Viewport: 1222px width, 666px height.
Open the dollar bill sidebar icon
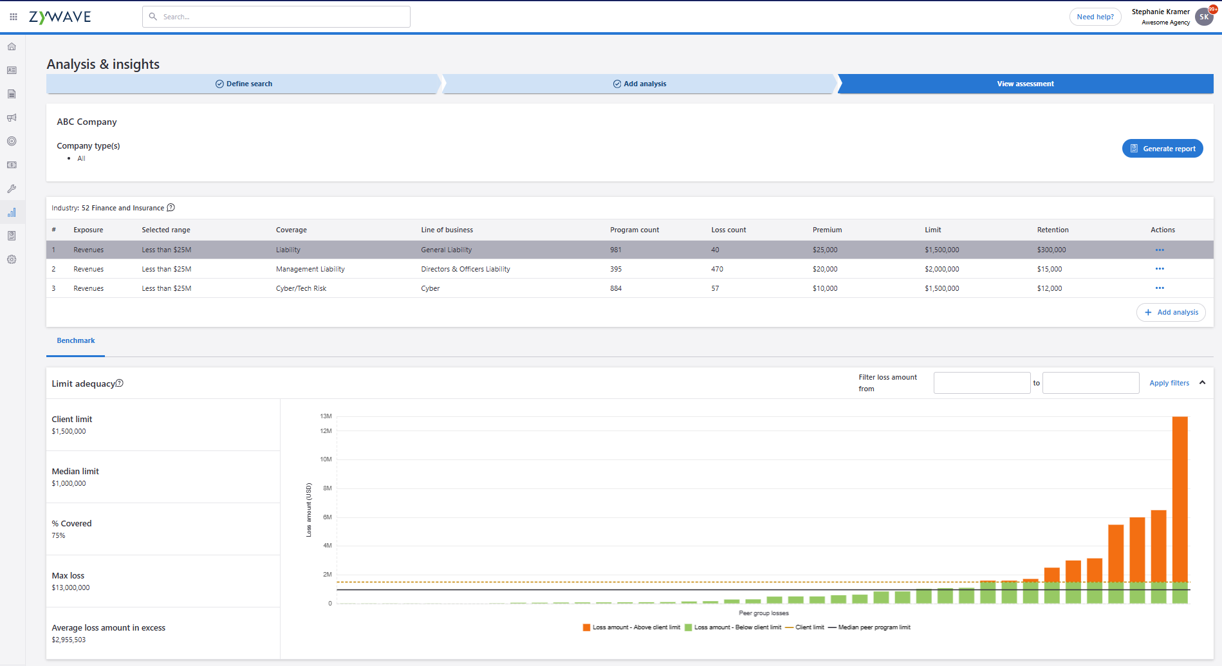click(12, 165)
